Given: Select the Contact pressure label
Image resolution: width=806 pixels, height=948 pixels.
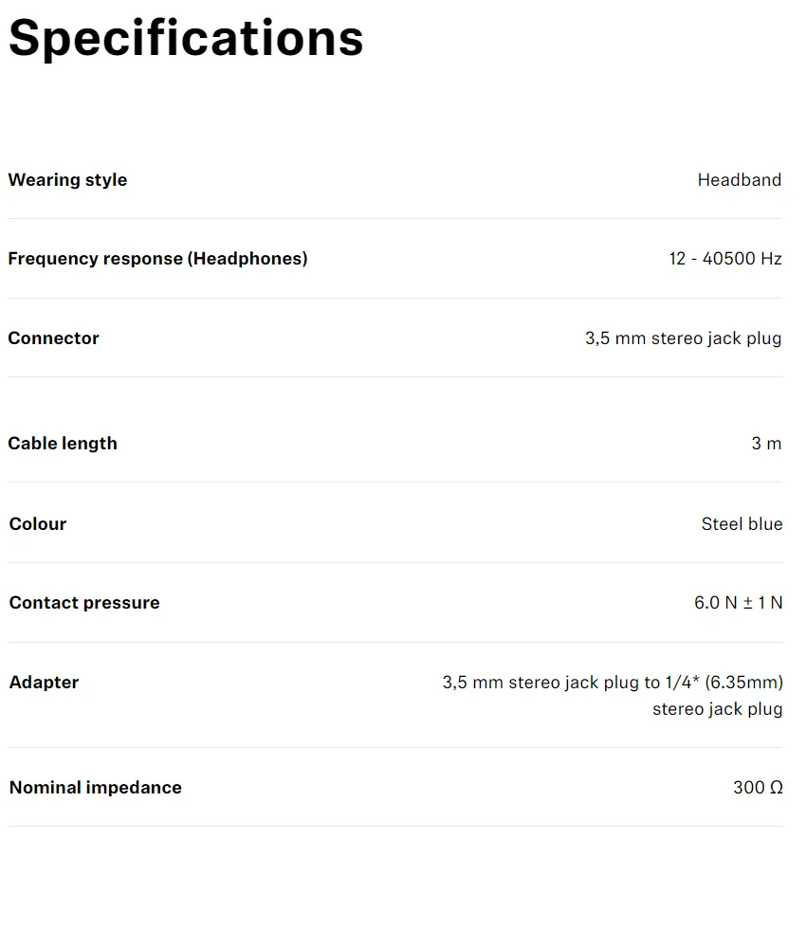Looking at the screenshot, I should point(84,603).
